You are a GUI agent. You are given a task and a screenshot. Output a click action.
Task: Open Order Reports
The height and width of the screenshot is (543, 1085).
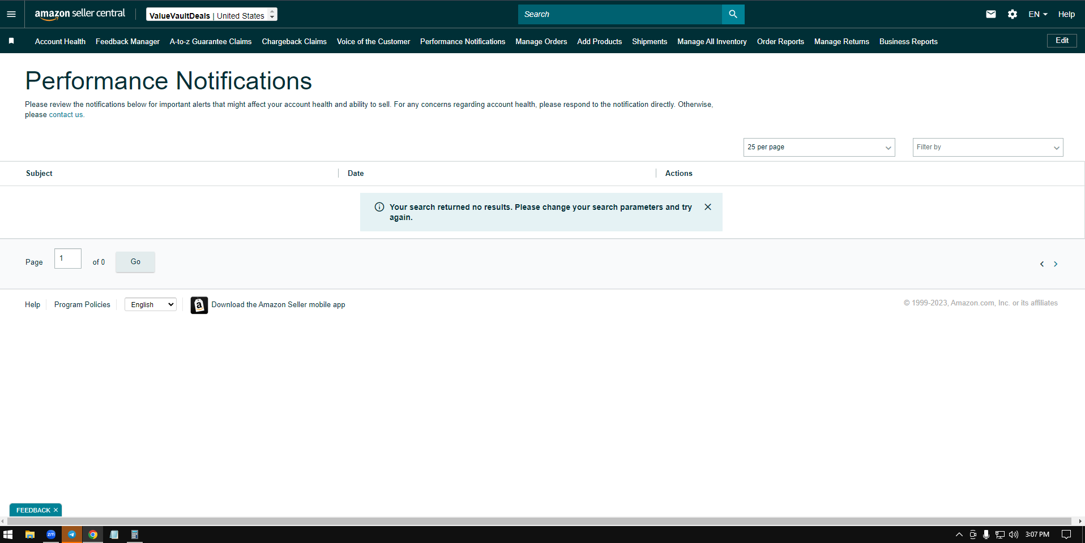tap(780, 41)
